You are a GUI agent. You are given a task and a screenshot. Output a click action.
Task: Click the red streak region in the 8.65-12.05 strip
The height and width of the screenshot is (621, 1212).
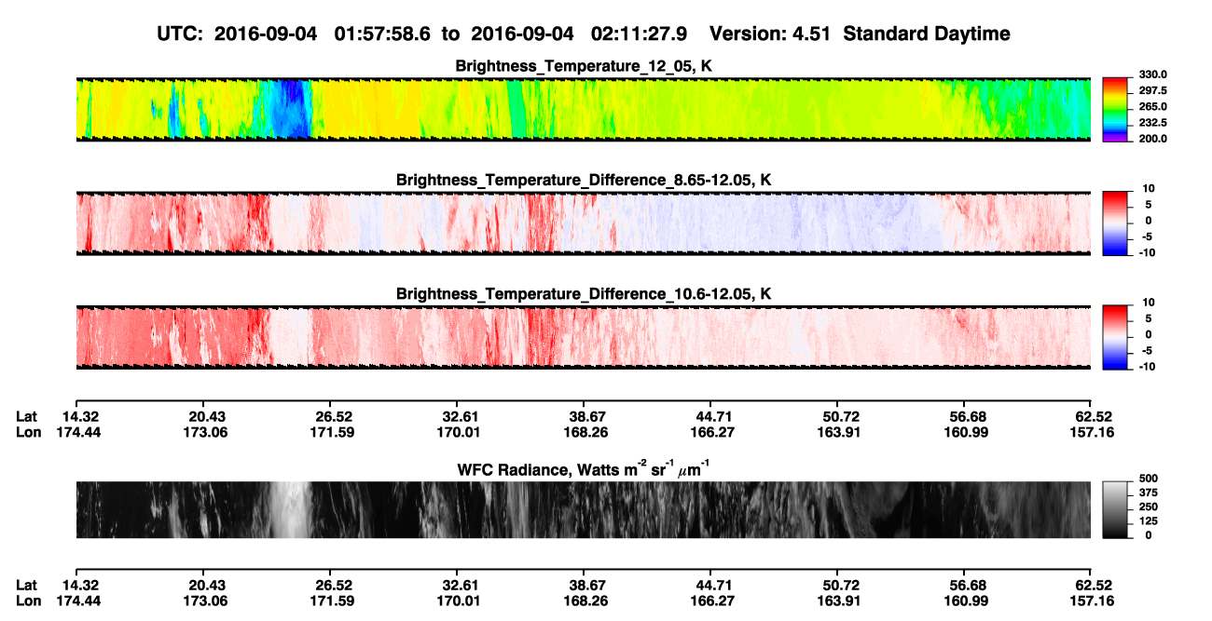coord(256,222)
